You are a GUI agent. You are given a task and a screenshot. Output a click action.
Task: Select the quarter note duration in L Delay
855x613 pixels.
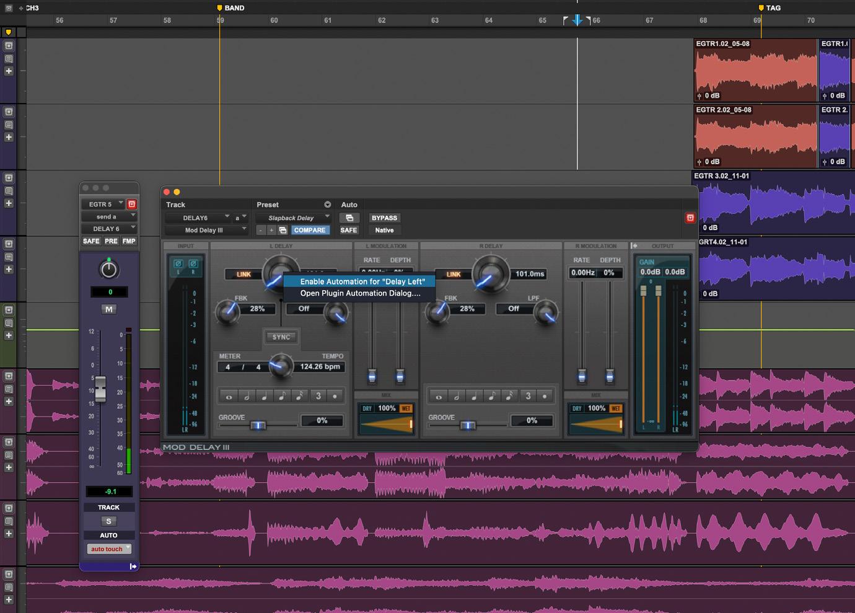coord(265,396)
